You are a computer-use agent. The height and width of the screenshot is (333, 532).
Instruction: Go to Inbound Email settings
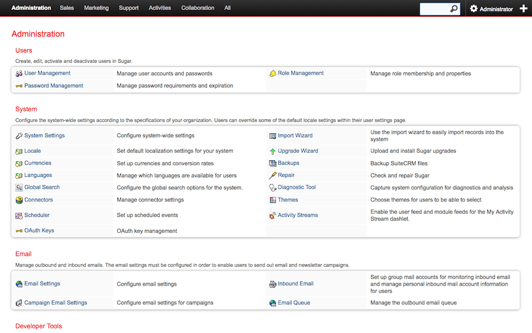click(x=295, y=284)
